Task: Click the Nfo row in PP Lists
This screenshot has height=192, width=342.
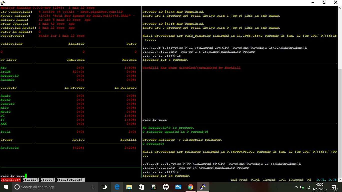Action: pyautogui.click(x=3, y=68)
